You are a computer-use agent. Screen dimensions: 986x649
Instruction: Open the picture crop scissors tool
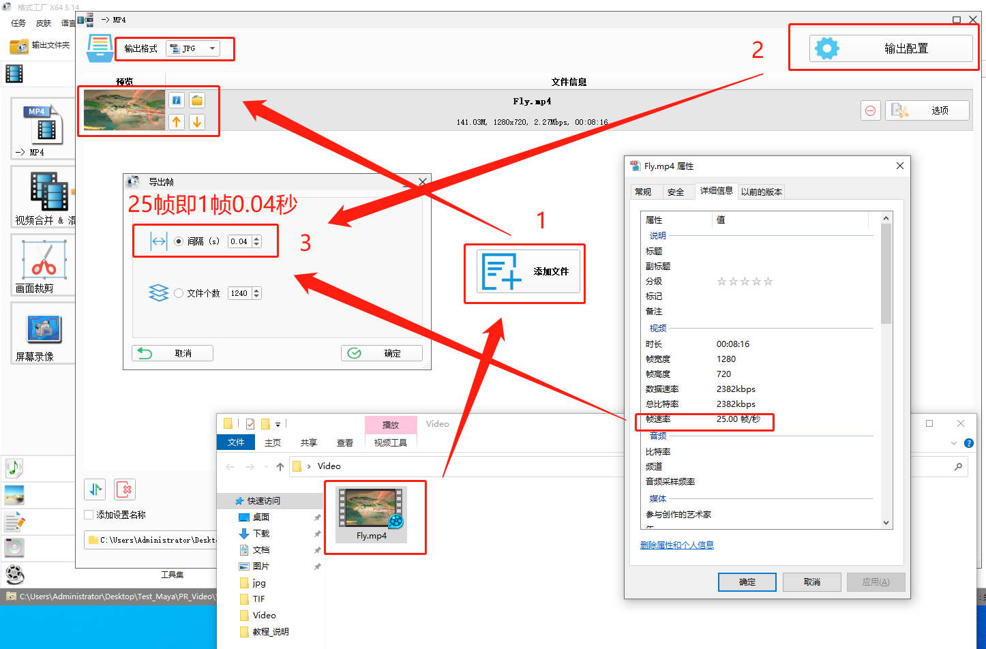pos(44,265)
